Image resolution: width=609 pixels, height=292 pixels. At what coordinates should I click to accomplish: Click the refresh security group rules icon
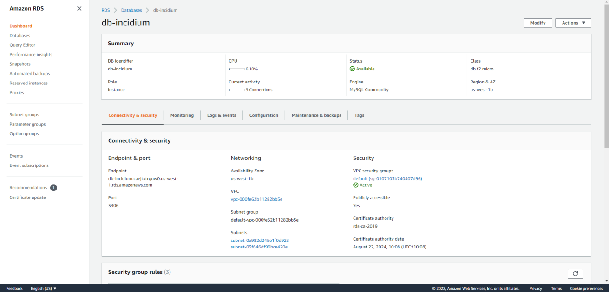(x=575, y=273)
